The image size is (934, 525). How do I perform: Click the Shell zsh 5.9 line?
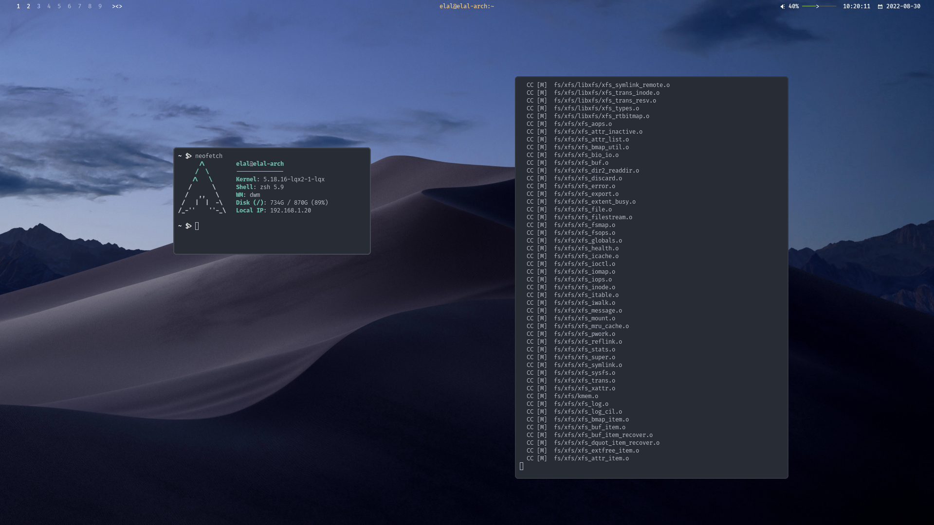[x=259, y=187]
